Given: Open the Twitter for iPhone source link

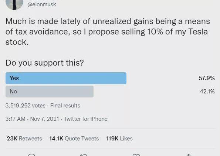Looking at the screenshot, I should click(85, 119).
